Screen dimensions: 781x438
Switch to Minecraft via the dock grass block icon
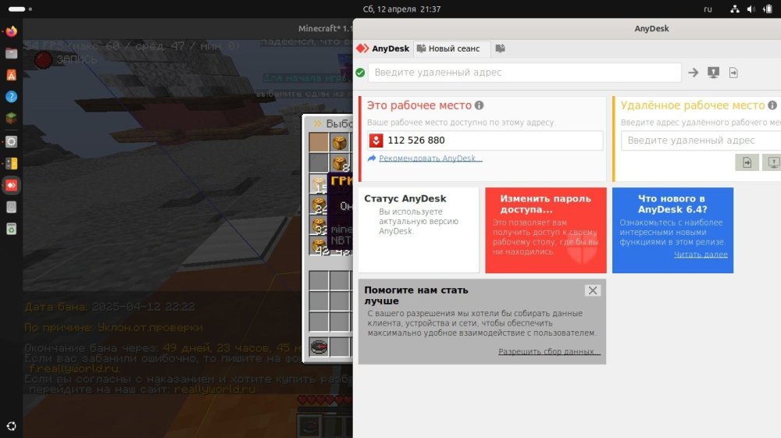click(x=11, y=119)
